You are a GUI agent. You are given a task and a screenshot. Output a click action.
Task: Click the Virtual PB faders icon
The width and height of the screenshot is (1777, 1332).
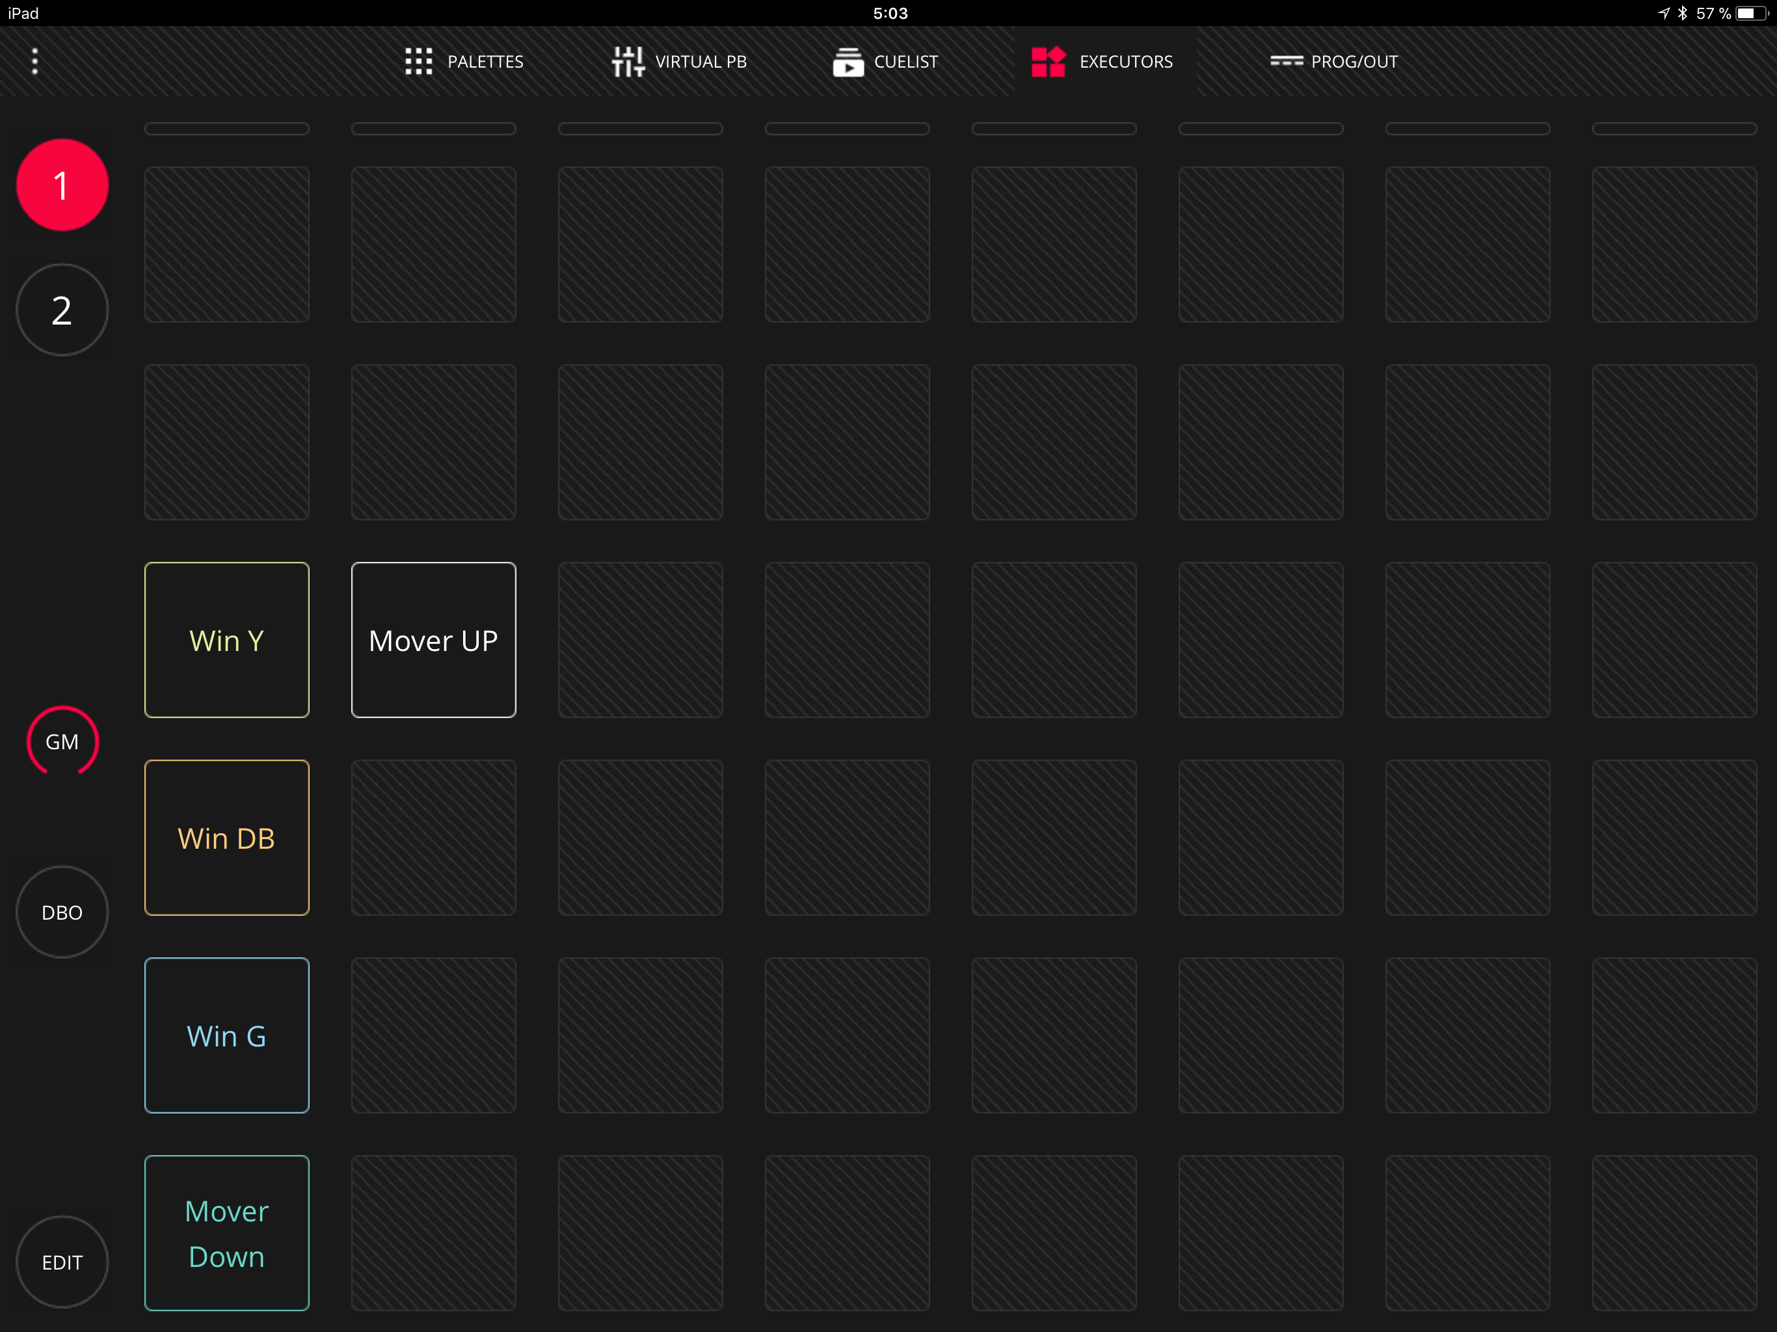tap(628, 61)
